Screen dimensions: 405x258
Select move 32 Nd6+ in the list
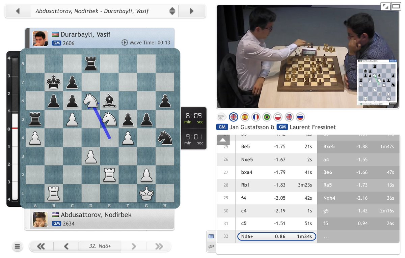pos(277,236)
